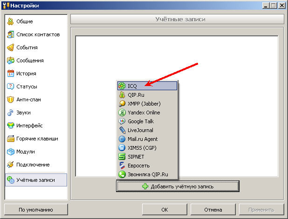Open the Звуки section
Image resolution: width=288 pixels, height=219 pixels.
36,113
